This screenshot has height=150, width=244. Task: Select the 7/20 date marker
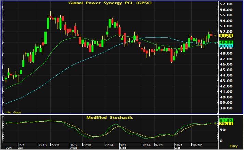point(55,145)
